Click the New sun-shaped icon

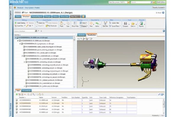91,23
